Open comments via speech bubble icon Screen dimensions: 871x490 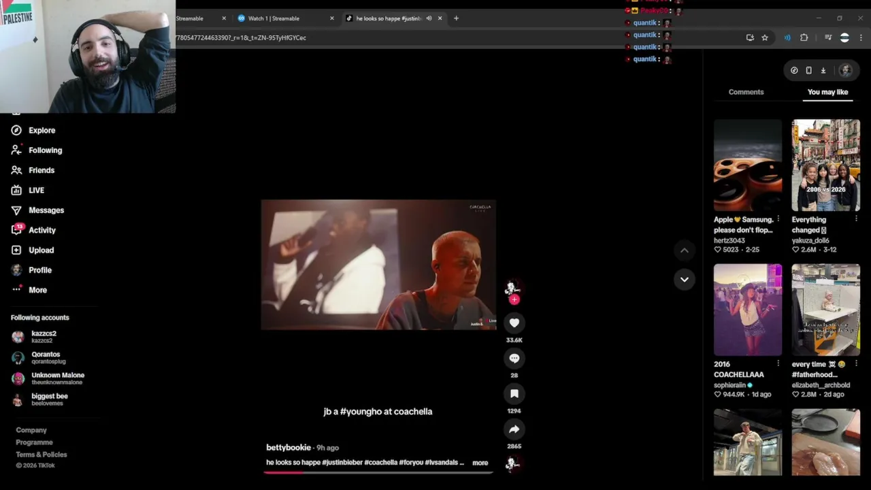point(514,359)
